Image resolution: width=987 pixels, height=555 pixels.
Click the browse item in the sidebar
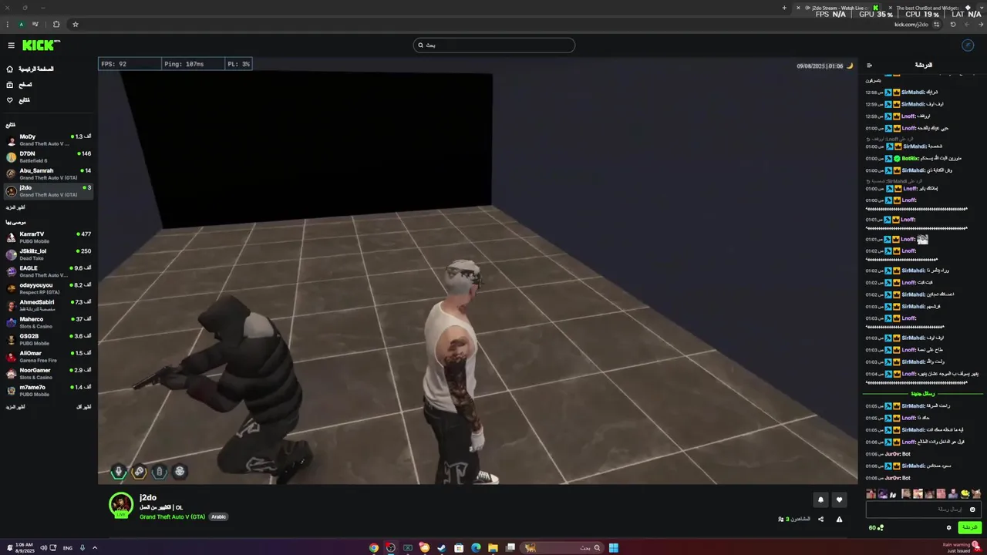(x=20, y=85)
